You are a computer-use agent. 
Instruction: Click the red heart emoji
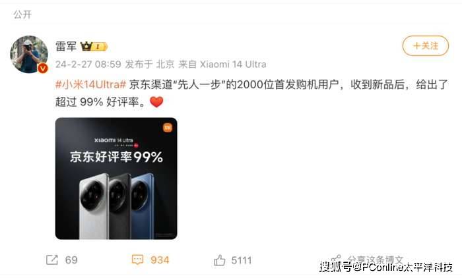[x=156, y=102]
